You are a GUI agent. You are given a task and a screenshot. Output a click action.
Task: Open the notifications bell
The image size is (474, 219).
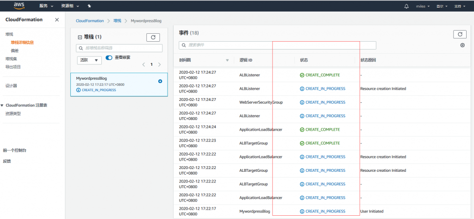[406, 6]
